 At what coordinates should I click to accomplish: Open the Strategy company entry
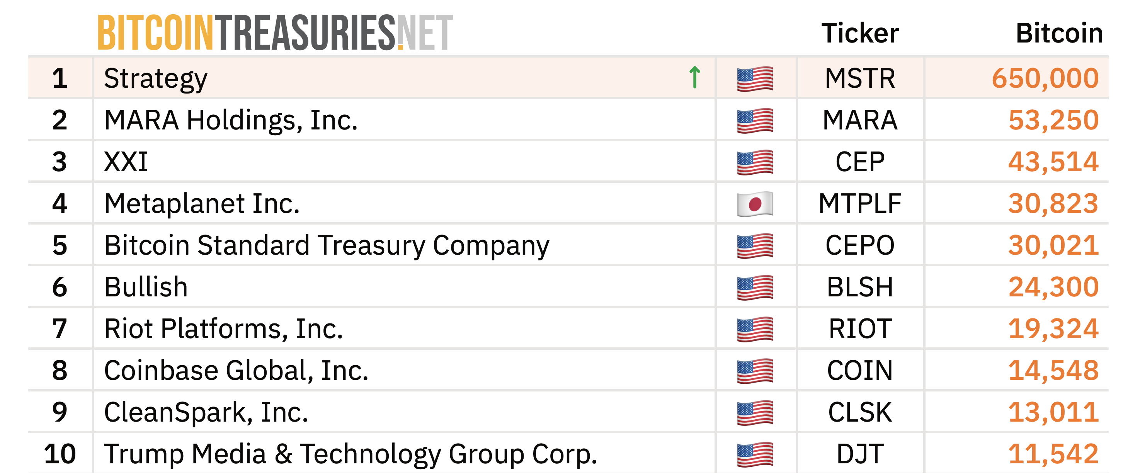coord(156,78)
